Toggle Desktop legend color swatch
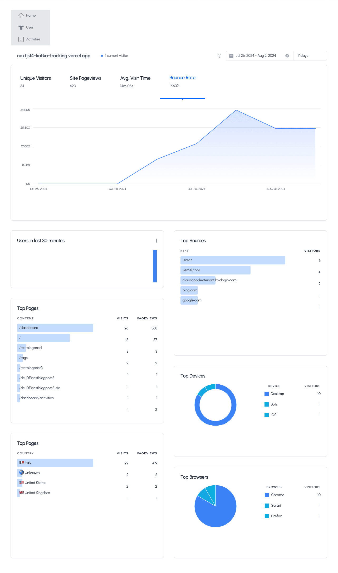 tap(267, 394)
